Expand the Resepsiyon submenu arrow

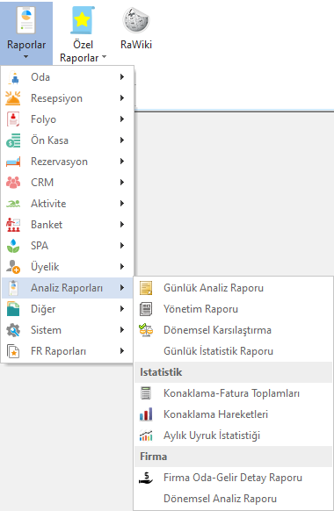(x=122, y=98)
